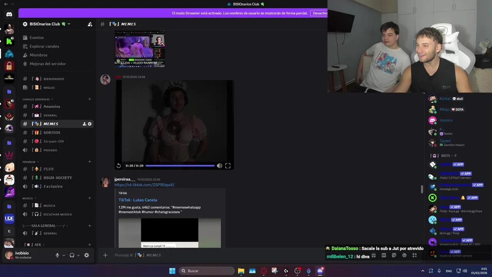Collapse the PREMIUM category

click(x=31, y=162)
